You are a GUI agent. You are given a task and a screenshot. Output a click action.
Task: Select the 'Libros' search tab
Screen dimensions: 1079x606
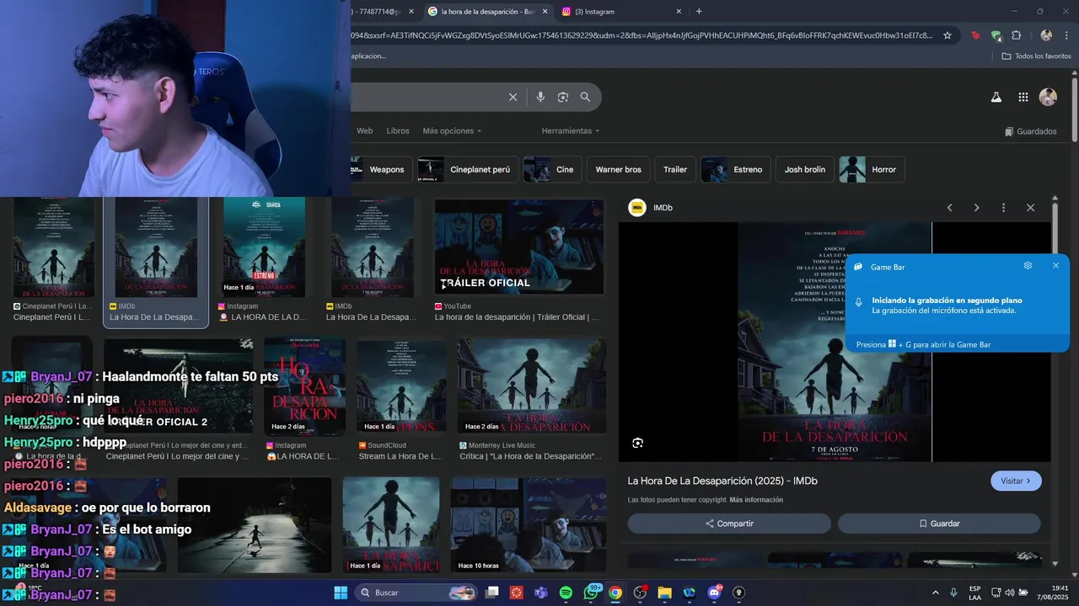(x=398, y=131)
